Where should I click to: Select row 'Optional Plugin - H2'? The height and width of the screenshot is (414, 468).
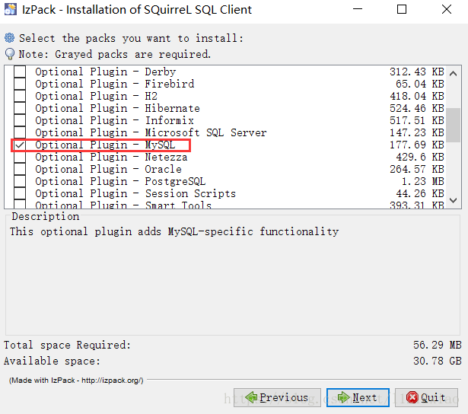[x=225, y=96]
